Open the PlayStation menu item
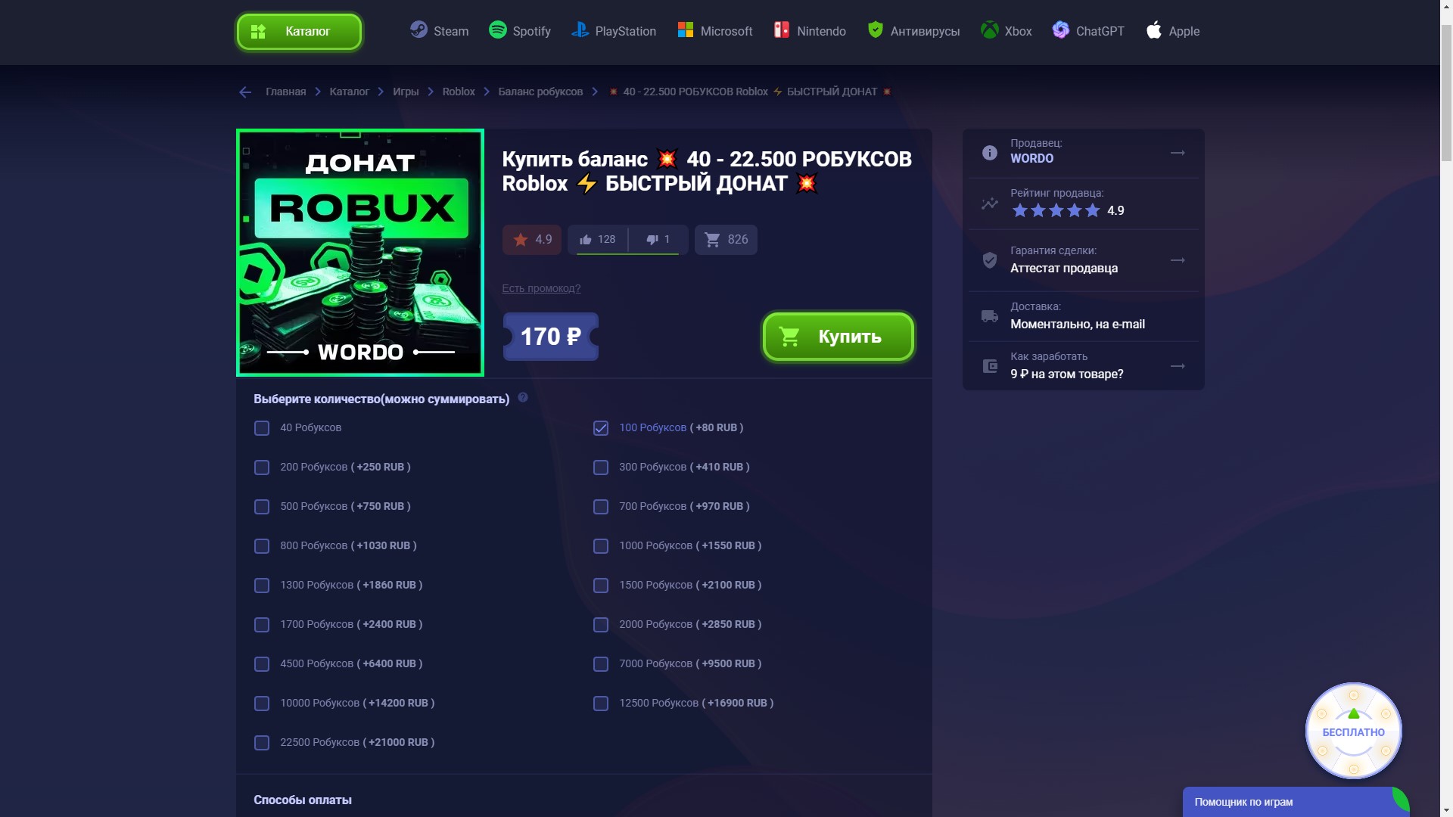The width and height of the screenshot is (1453, 817). tap(614, 31)
